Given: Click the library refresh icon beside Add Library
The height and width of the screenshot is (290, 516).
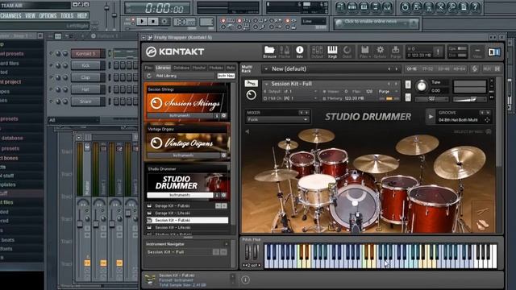Looking at the screenshot, I should [148, 76].
